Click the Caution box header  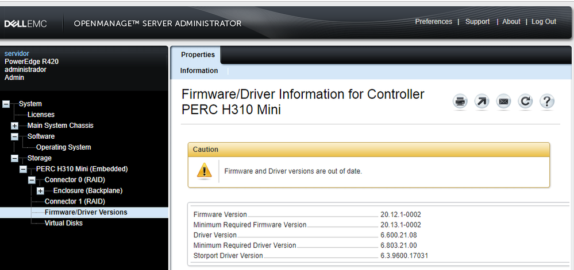[369, 150]
